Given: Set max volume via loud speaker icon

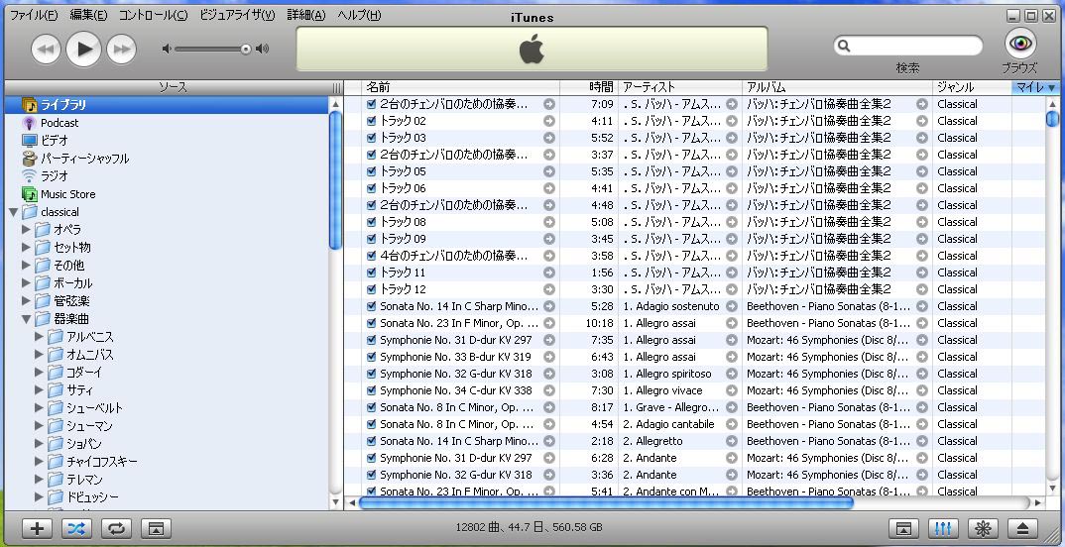Looking at the screenshot, I should [263, 49].
